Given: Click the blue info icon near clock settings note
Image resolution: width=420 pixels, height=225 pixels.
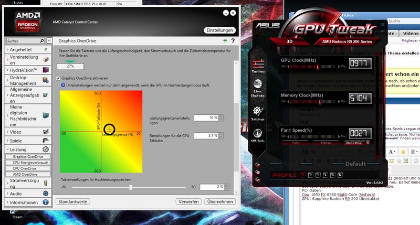Looking at the screenshot, I should point(63,85).
